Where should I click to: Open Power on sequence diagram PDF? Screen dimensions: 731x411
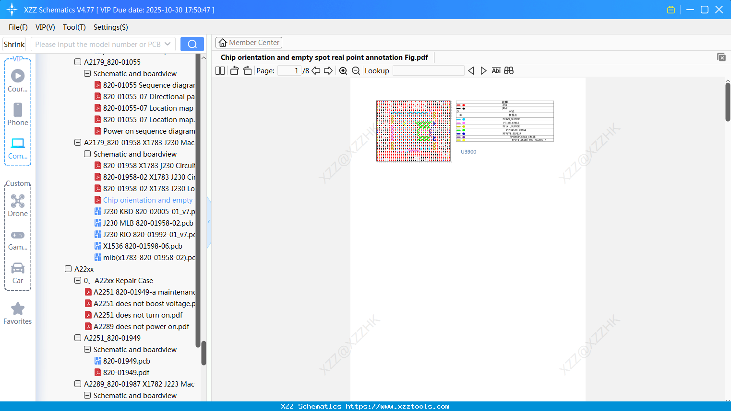(x=144, y=131)
